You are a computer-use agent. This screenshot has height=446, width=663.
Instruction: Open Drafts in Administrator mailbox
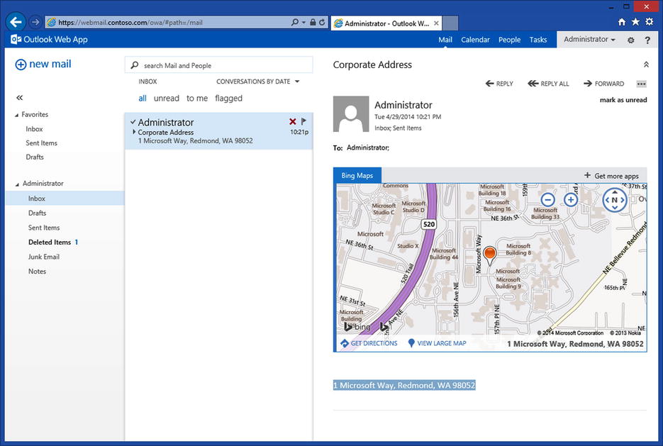(x=37, y=213)
